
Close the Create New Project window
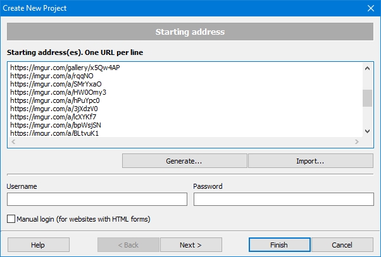(x=371, y=8)
